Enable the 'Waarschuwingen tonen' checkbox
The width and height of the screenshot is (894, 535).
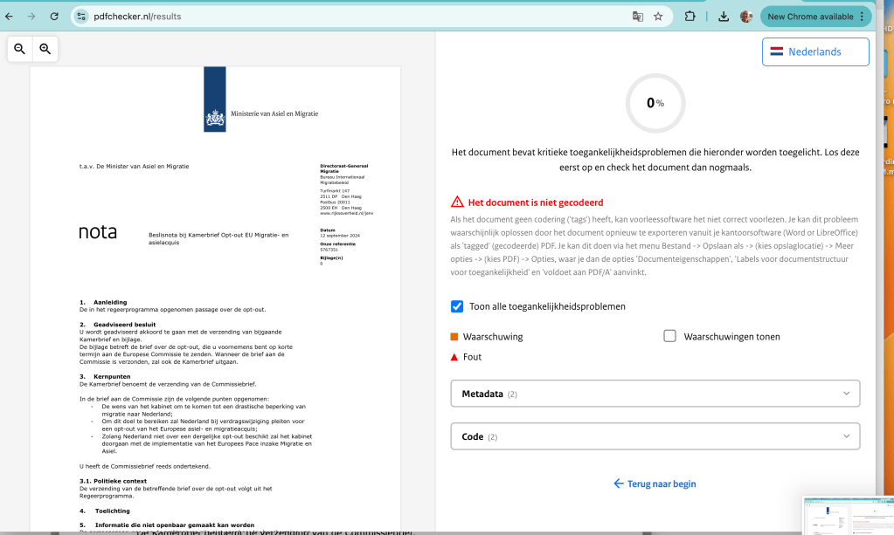point(670,336)
